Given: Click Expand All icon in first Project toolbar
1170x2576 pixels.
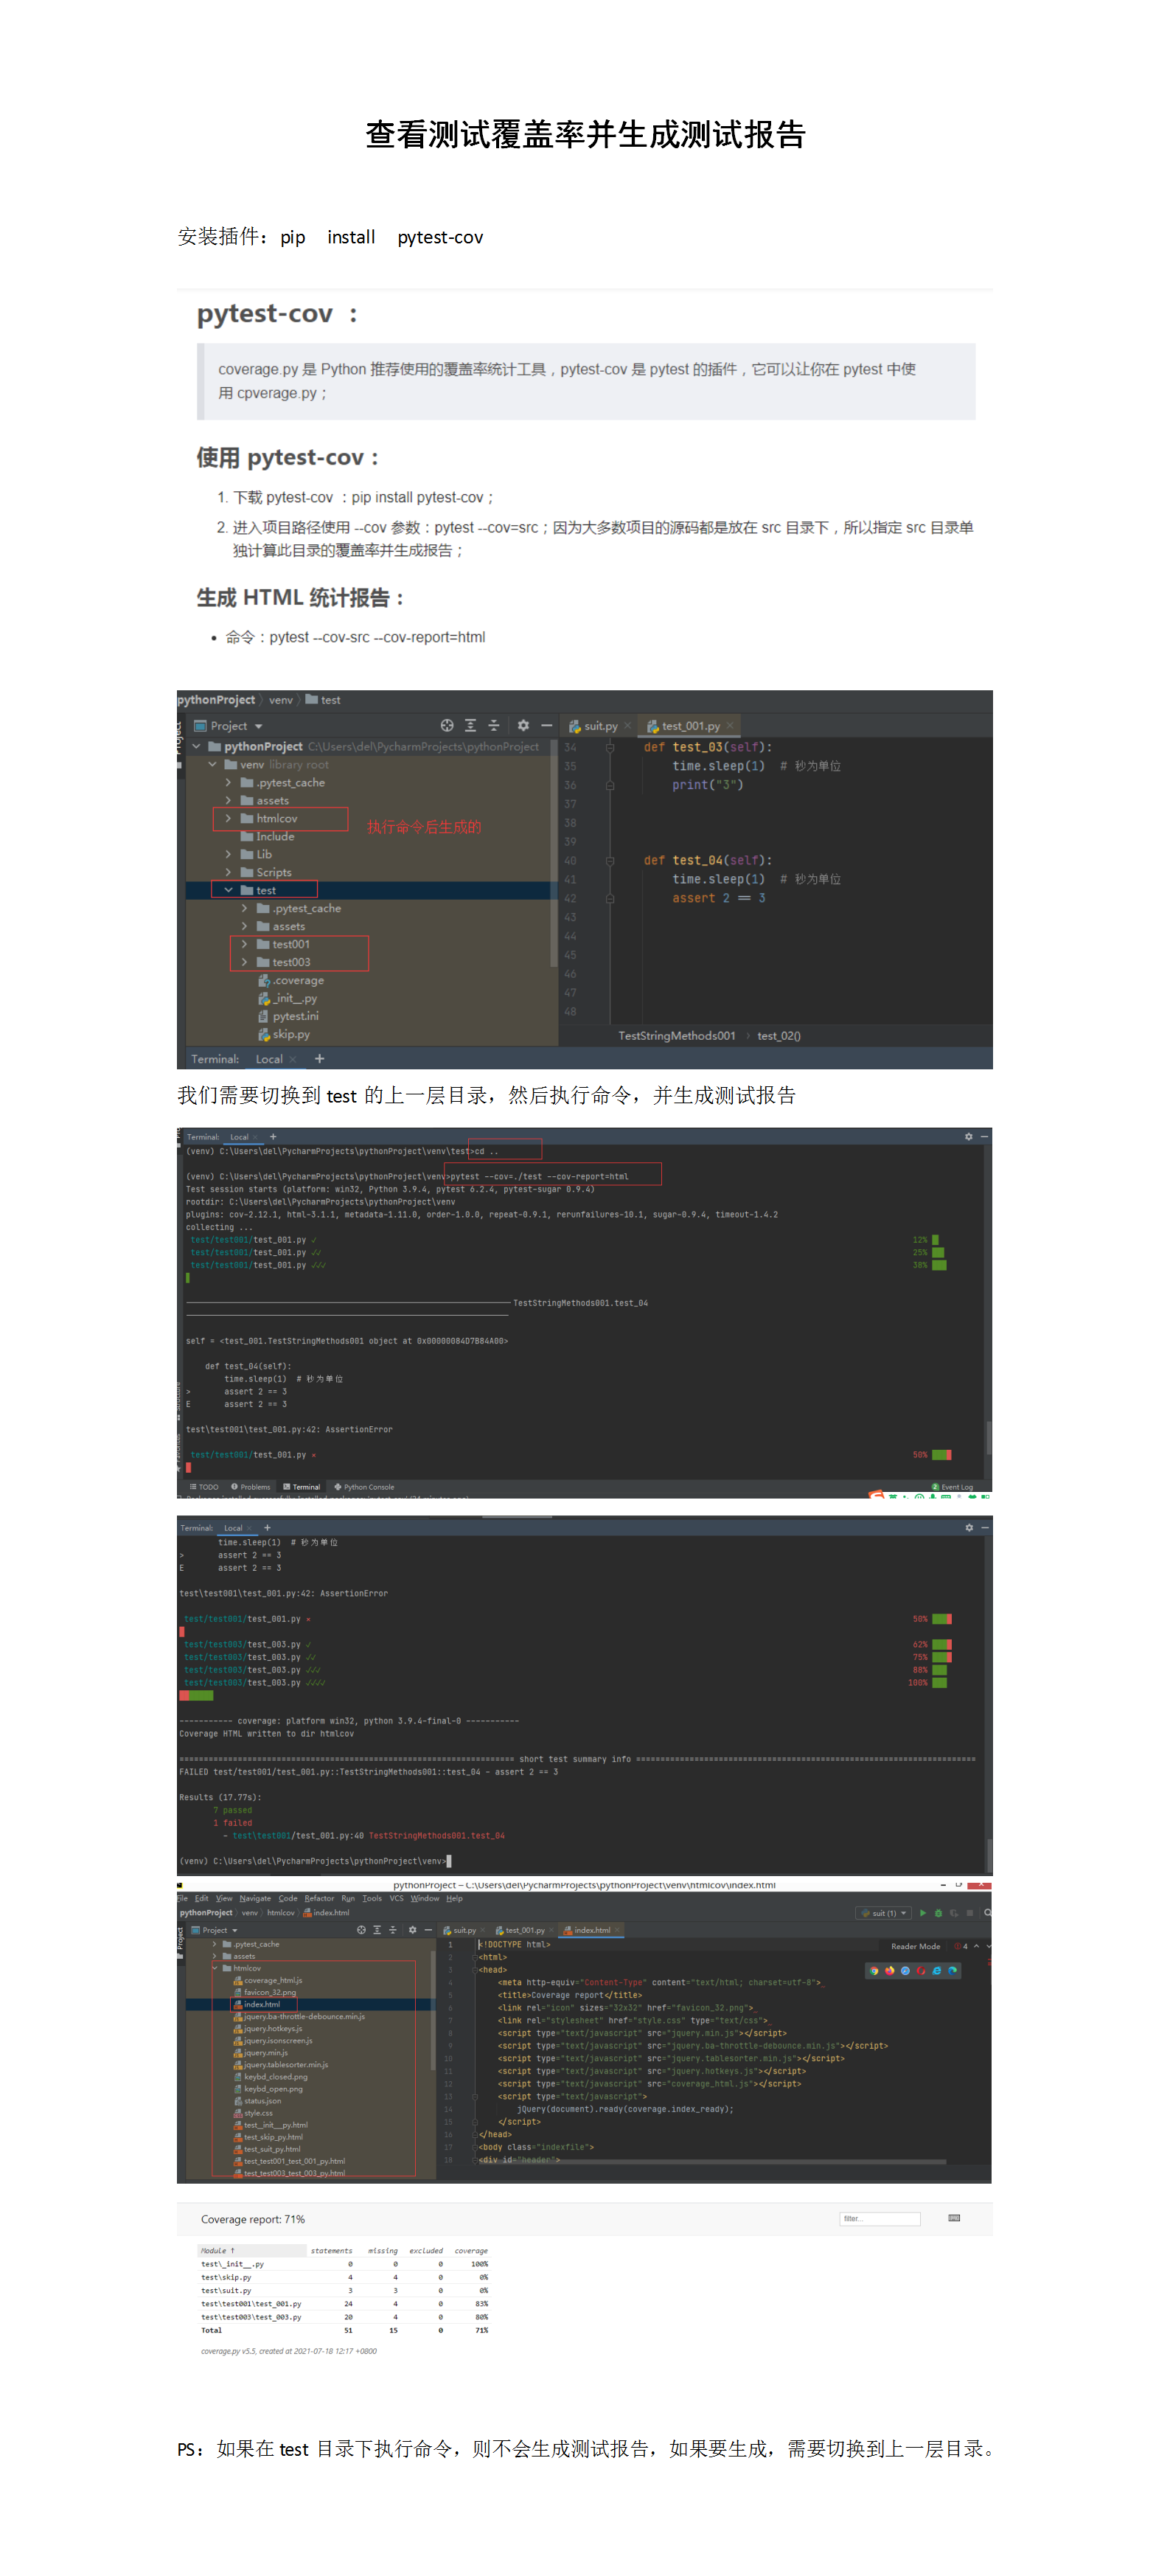Looking at the screenshot, I should [x=470, y=725].
